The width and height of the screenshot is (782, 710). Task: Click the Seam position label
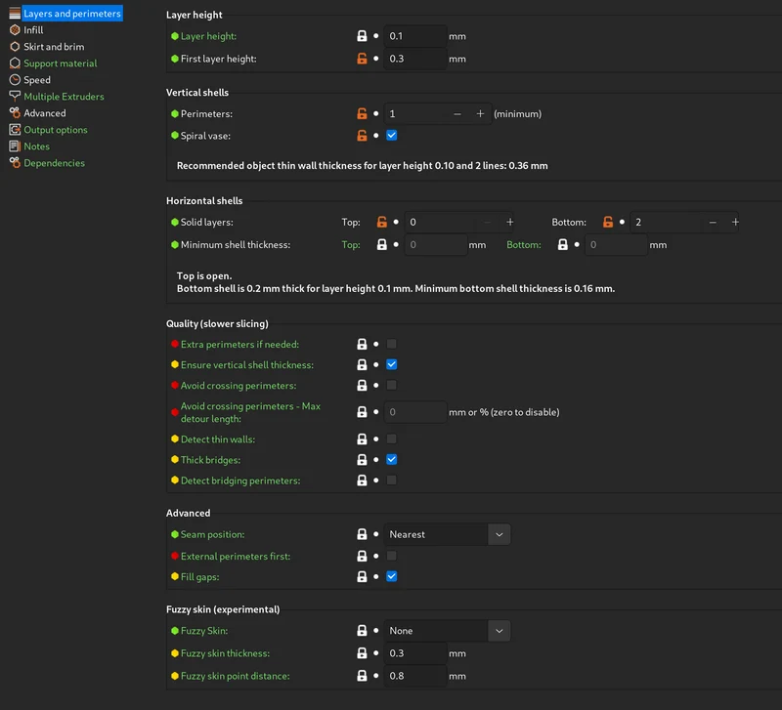tap(212, 534)
